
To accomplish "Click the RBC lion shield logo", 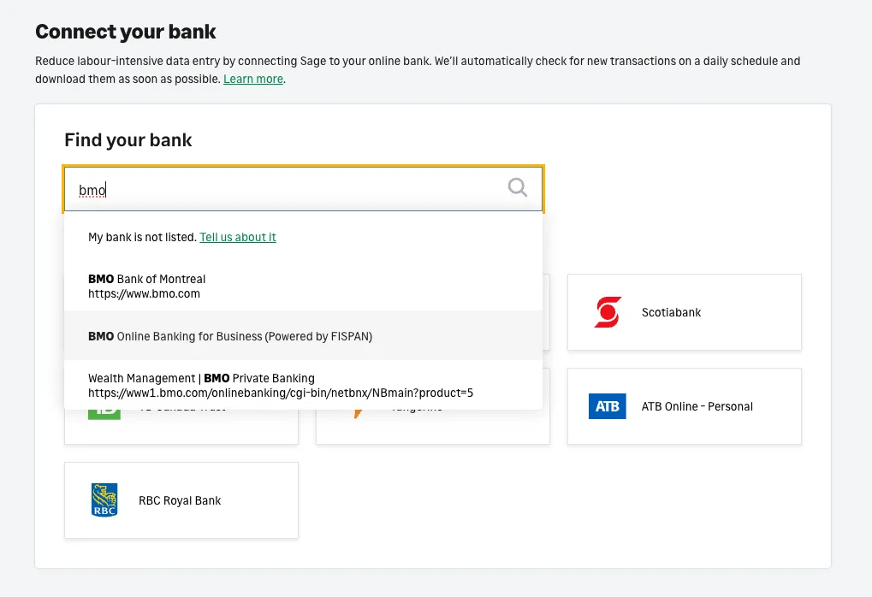I will coord(104,500).
